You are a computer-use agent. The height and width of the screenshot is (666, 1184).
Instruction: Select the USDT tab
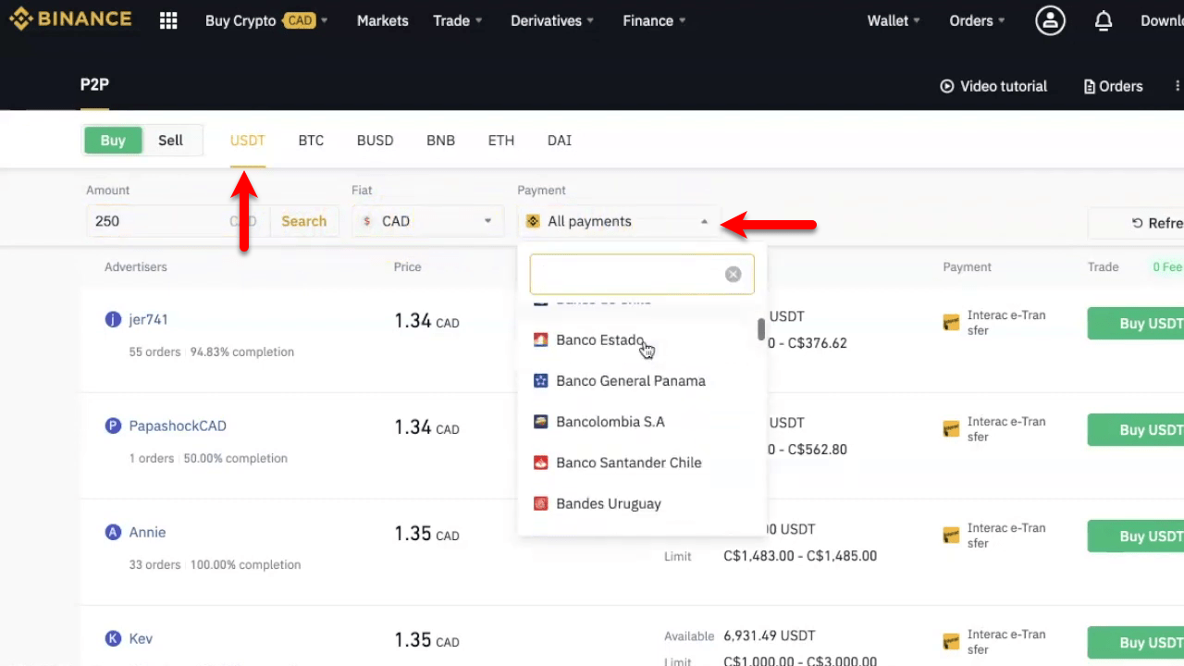point(248,141)
